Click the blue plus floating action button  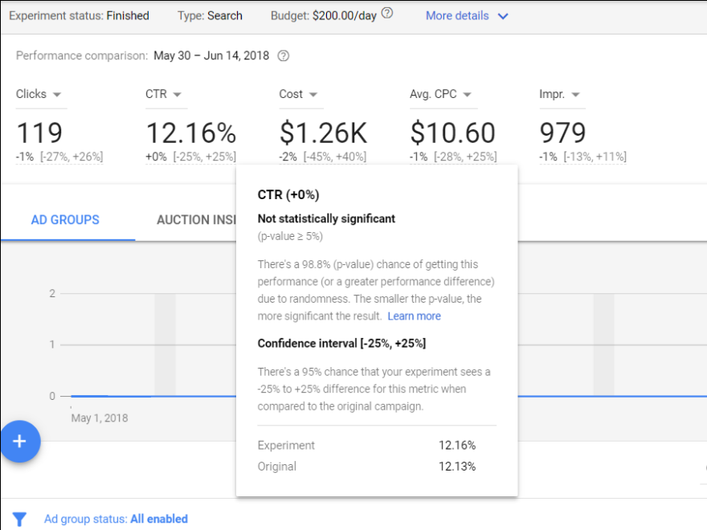[20, 442]
